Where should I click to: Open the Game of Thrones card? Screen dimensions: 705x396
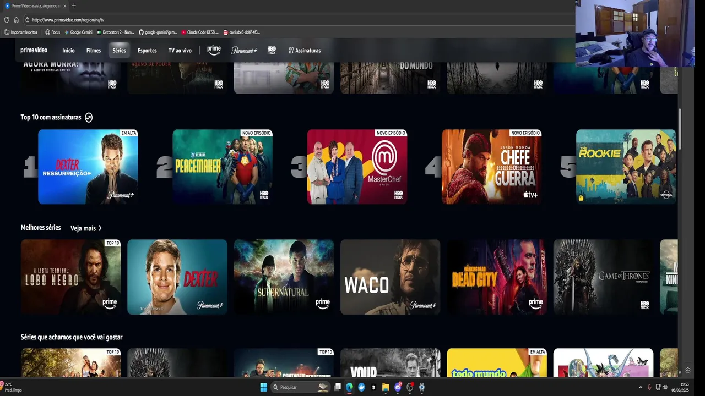[603, 277]
